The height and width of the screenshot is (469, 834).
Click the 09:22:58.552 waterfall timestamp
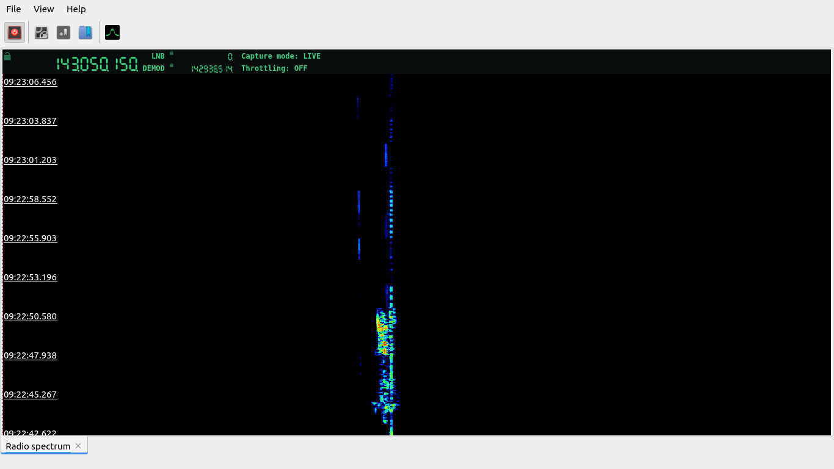(30, 199)
